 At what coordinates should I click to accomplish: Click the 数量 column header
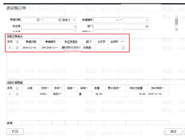pyautogui.click(x=97, y=88)
